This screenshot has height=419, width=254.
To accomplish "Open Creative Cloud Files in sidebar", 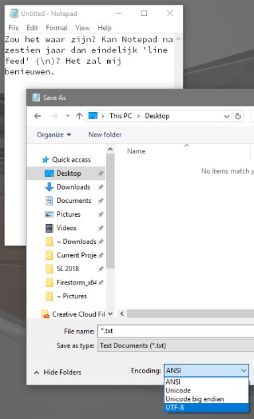I will (79, 314).
